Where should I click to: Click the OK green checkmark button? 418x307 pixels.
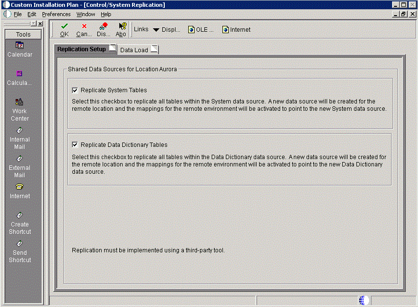point(64,30)
